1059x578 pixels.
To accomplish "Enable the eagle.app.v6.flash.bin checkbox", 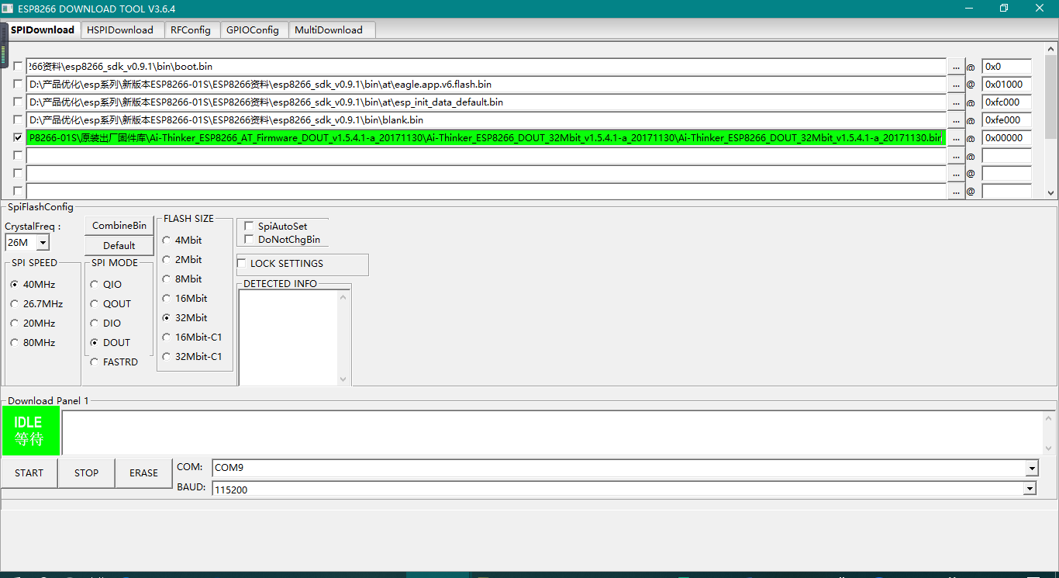I will (x=18, y=85).
